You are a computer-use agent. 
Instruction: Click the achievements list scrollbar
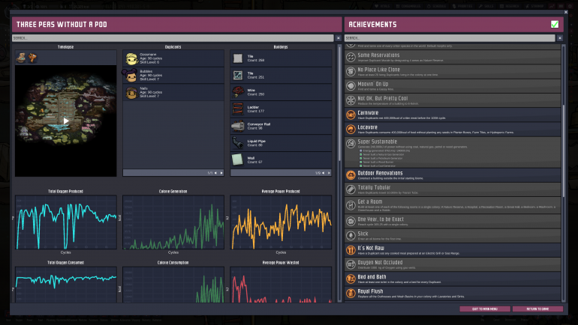[563, 150]
